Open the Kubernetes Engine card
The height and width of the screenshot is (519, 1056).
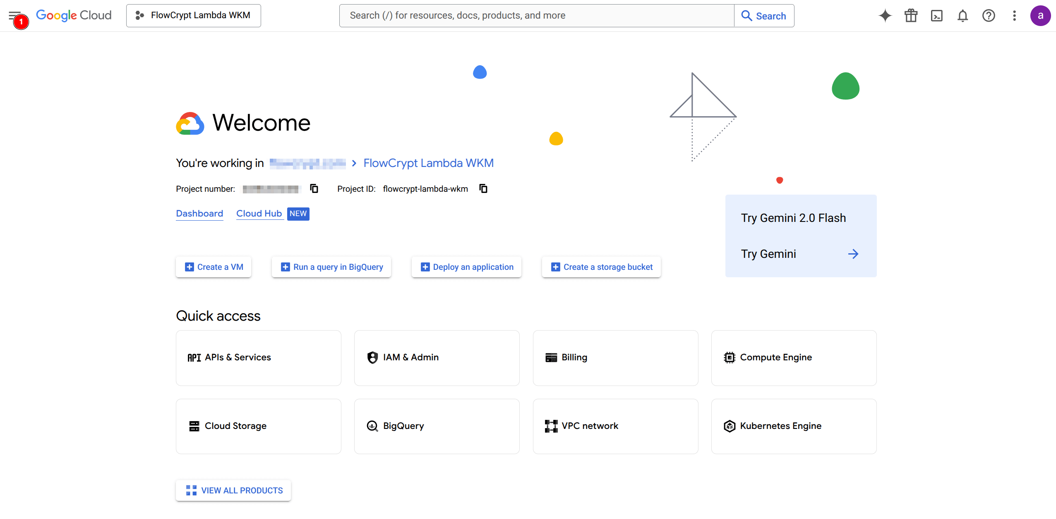794,426
